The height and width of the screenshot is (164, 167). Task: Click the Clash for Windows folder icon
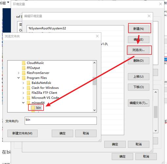tap(29, 88)
